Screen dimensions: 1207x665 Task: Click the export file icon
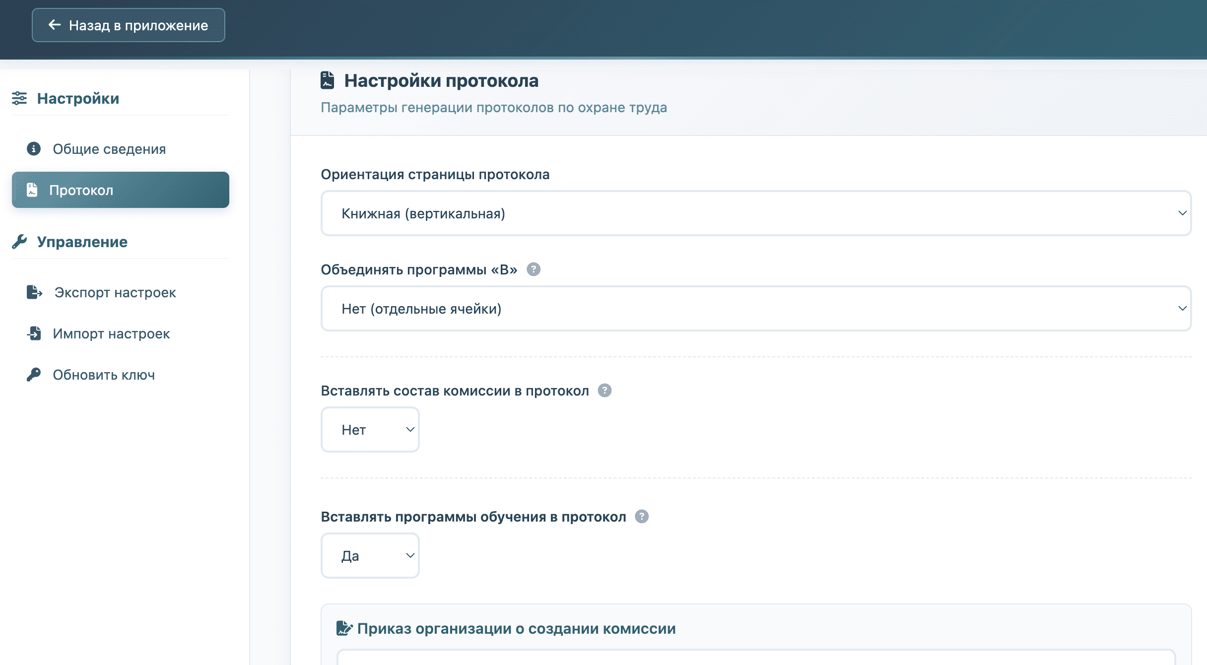click(34, 292)
